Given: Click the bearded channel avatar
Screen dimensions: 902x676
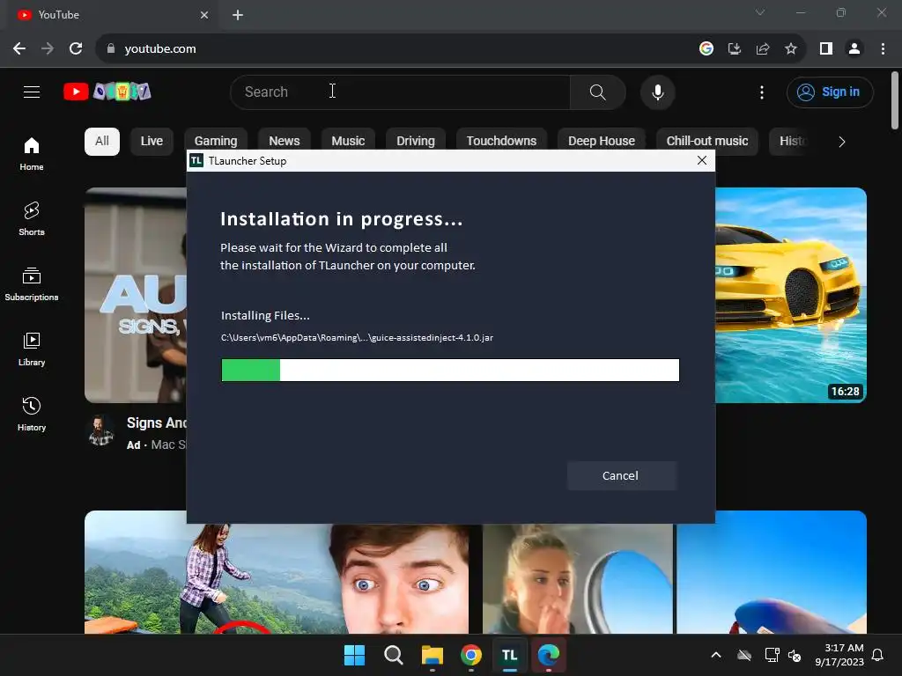Looking at the screenshot, I should tap(100, 430).
